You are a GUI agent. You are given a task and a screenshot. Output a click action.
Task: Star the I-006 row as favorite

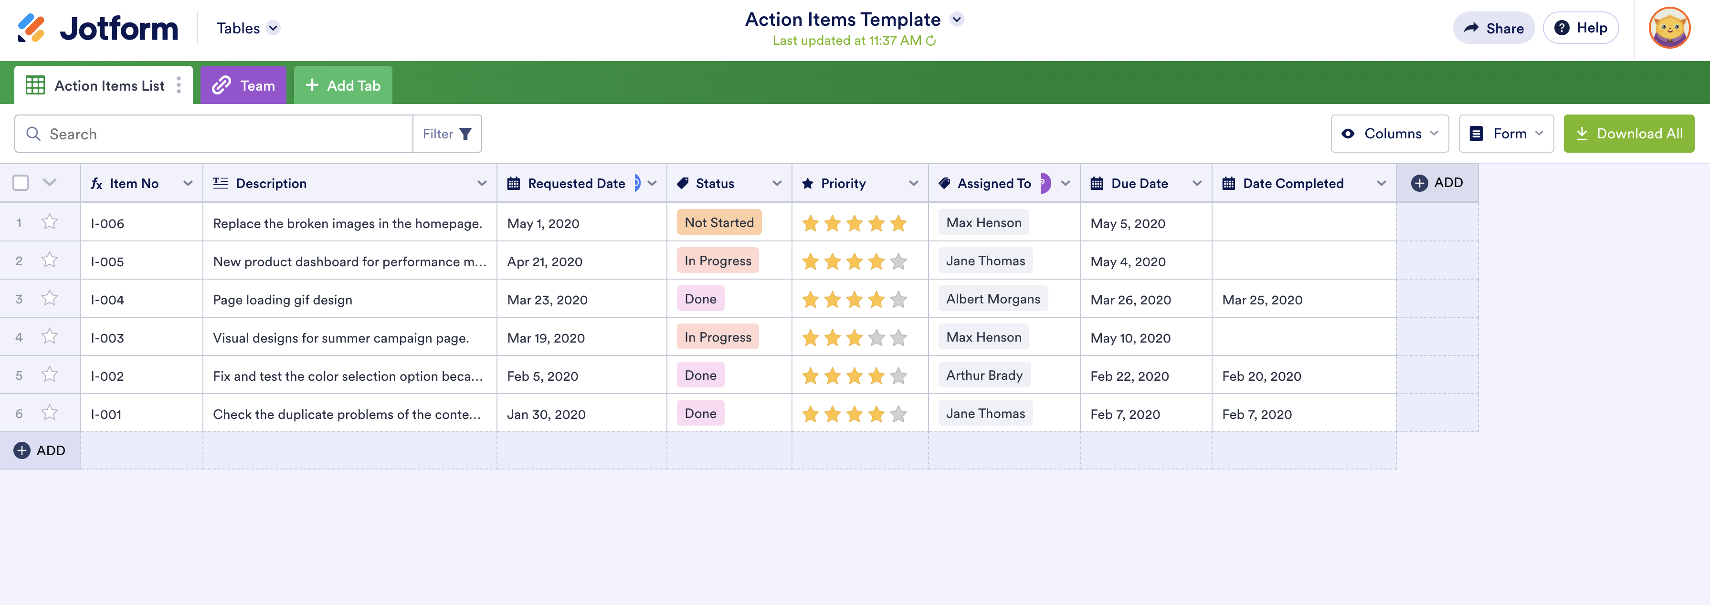pos(50,222)
